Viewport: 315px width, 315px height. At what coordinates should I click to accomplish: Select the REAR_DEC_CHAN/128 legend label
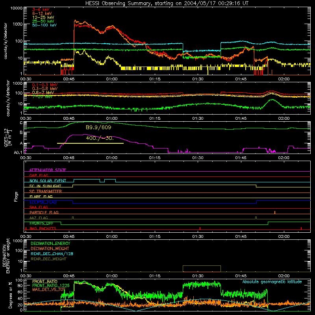[x=52, y=254]
